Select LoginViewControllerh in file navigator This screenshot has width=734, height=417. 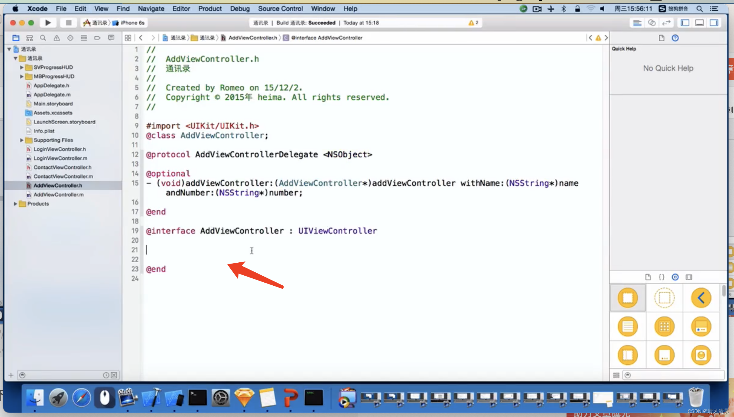(x=59, y=148)
